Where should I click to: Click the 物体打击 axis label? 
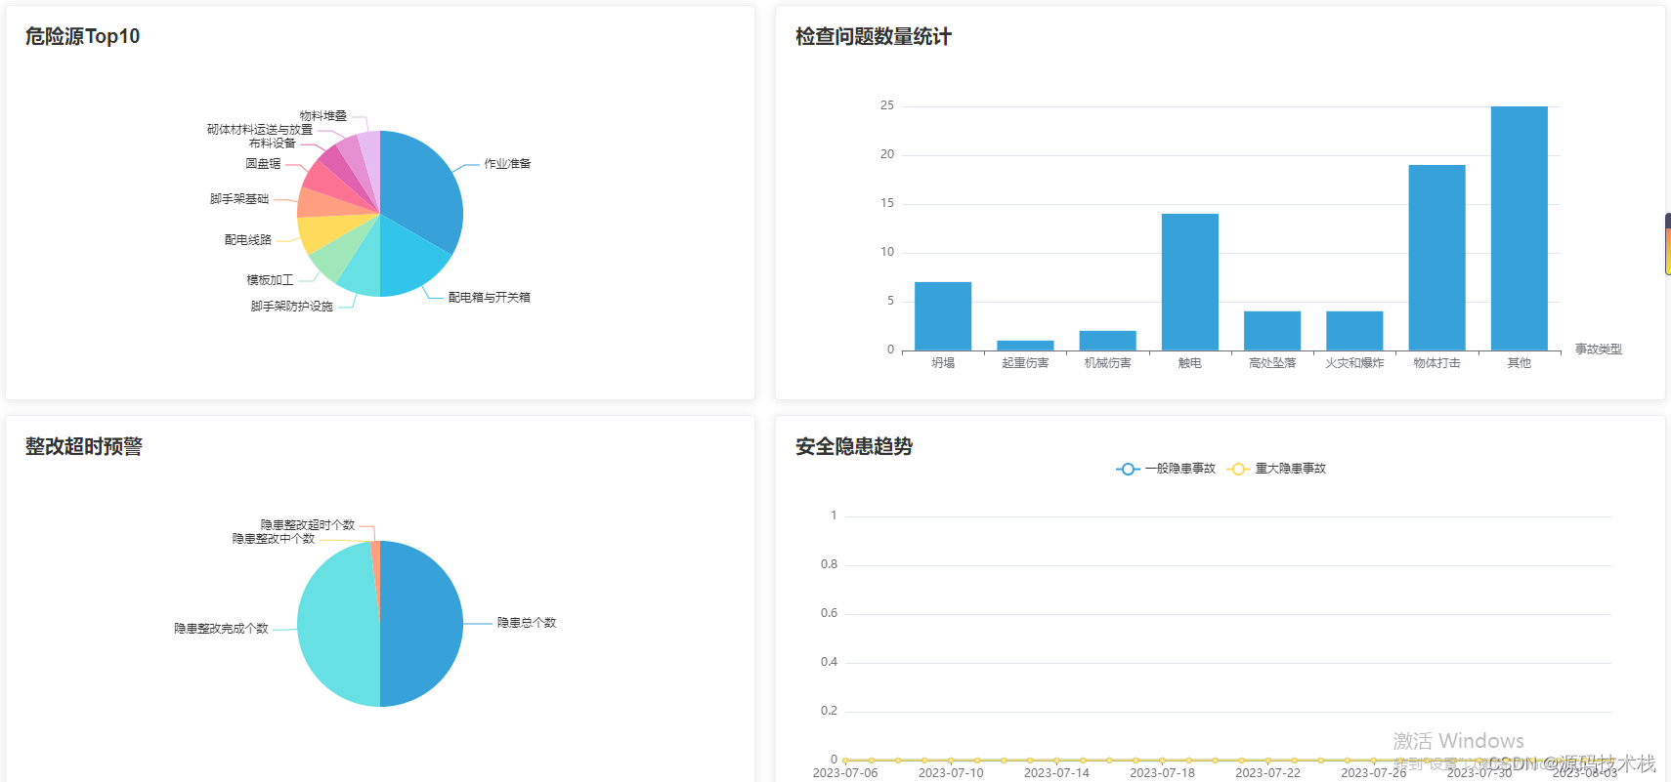[1436, 363]
